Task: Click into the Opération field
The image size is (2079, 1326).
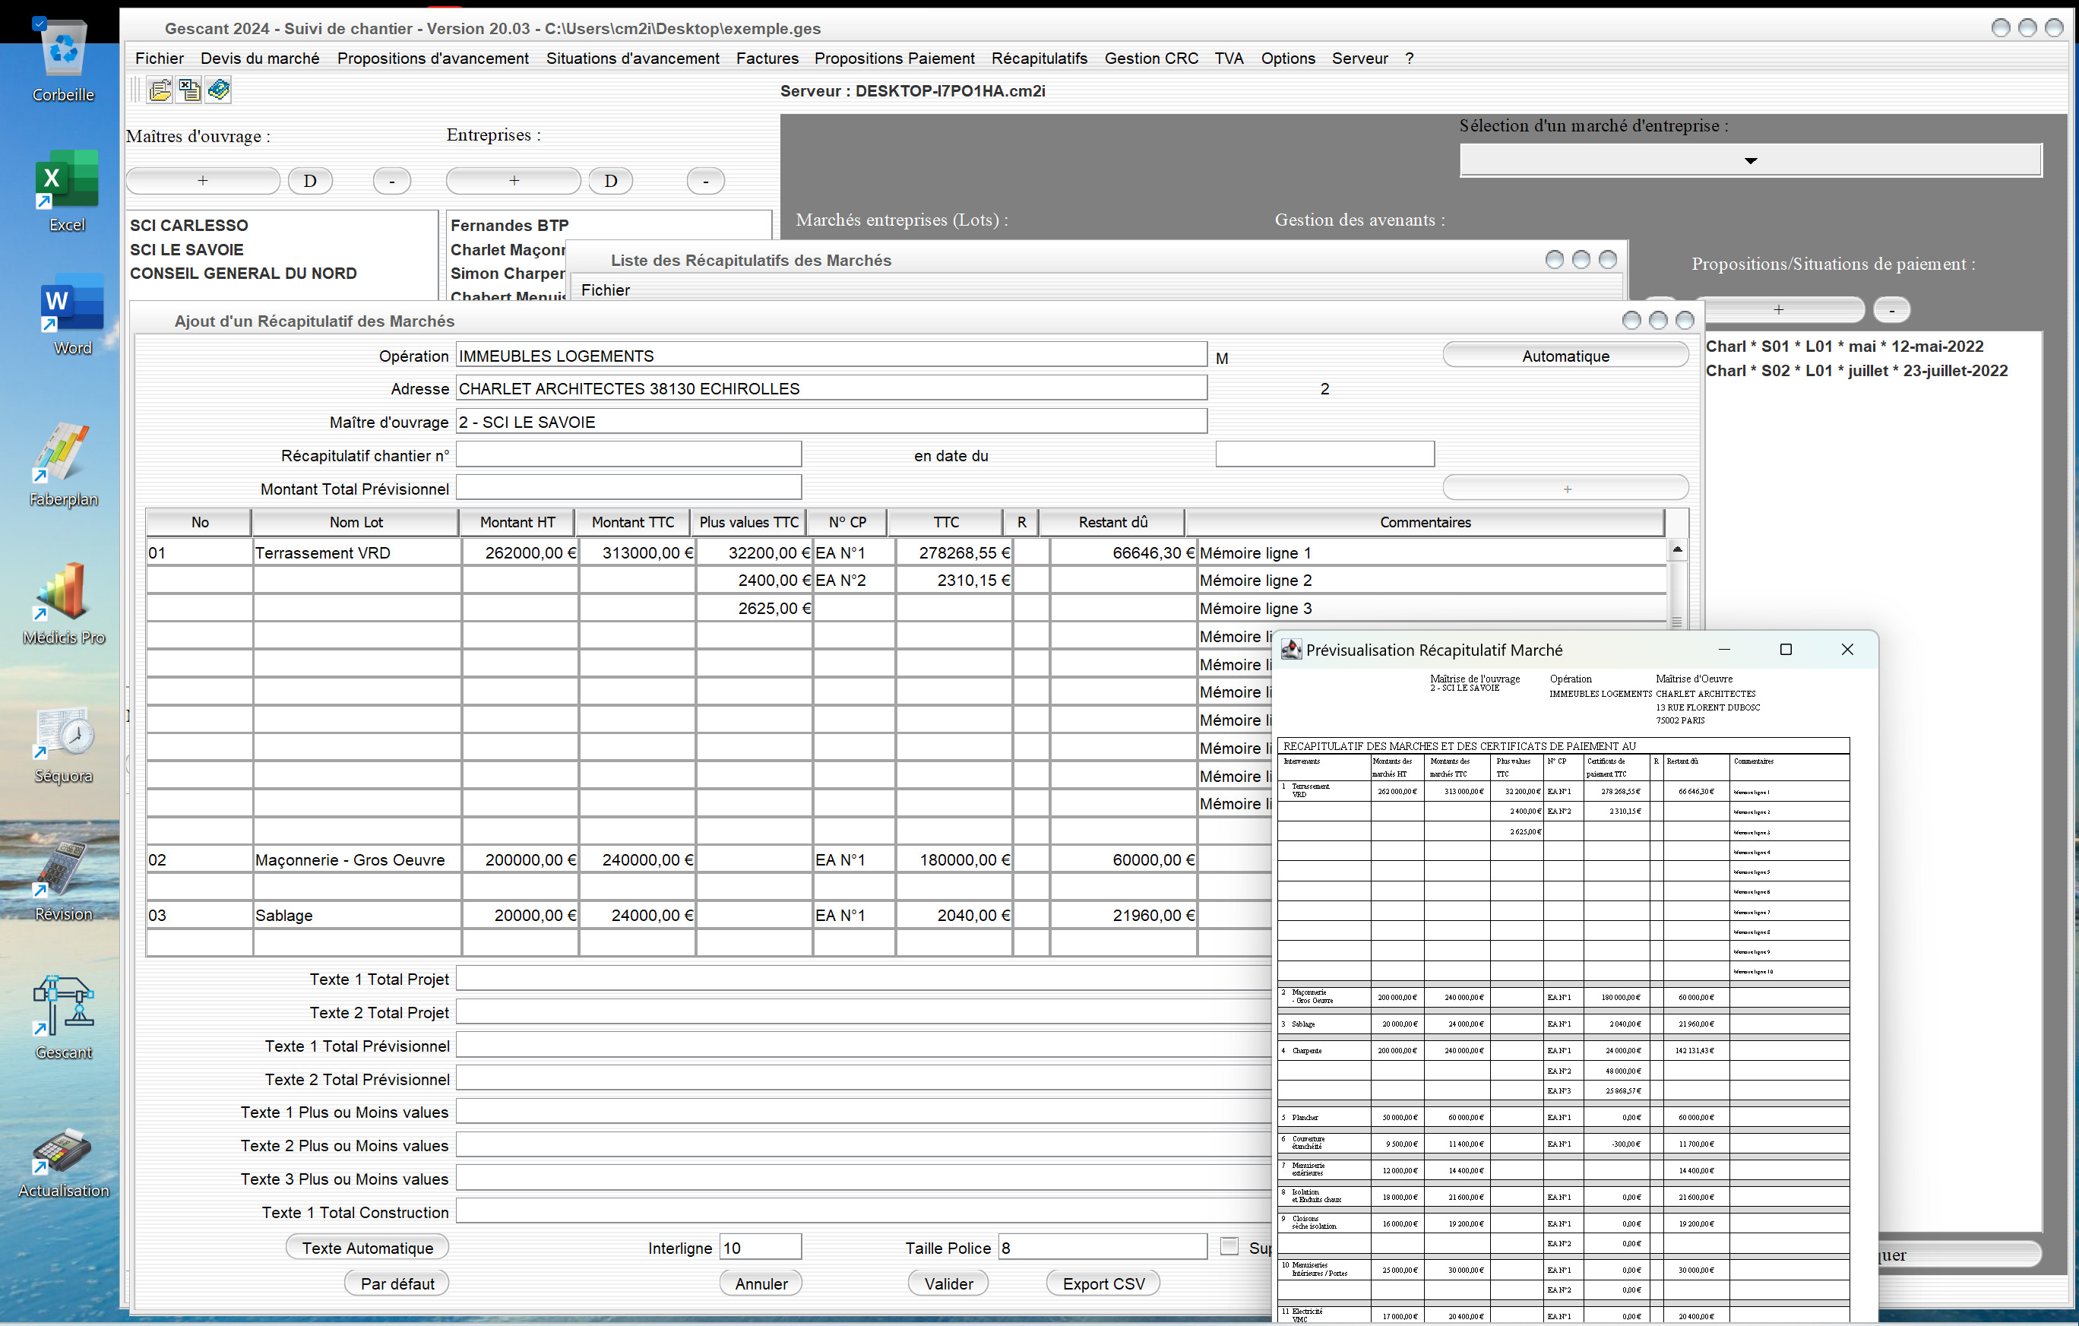Action: (x=831, y=356)
